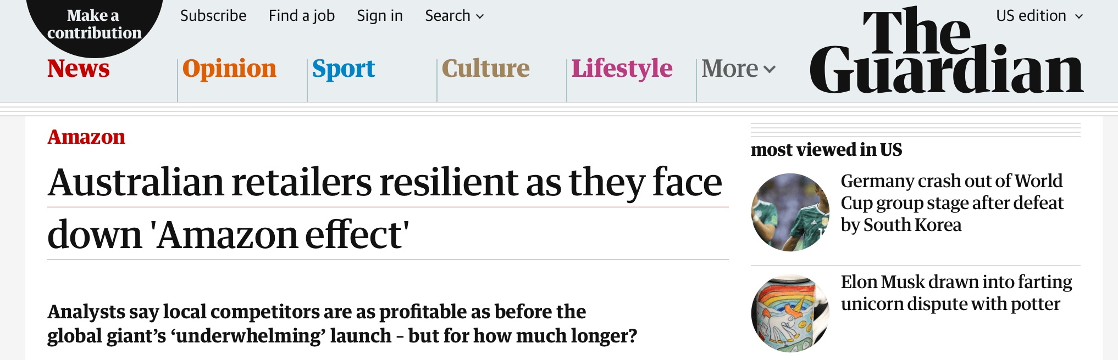Select the Lifestyle section
Screen dimensions: 1118x360
point(622,69)
